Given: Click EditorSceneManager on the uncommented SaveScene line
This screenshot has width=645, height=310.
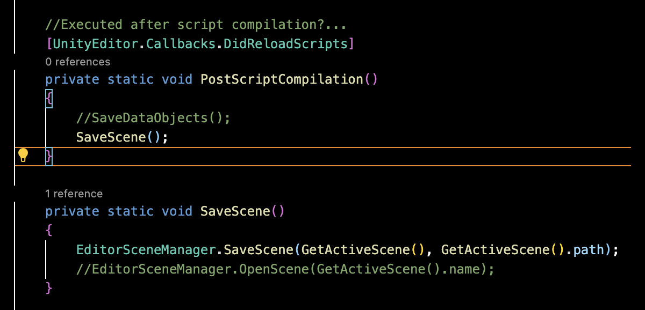Looking at the screenshot, I should pos(147,250).
